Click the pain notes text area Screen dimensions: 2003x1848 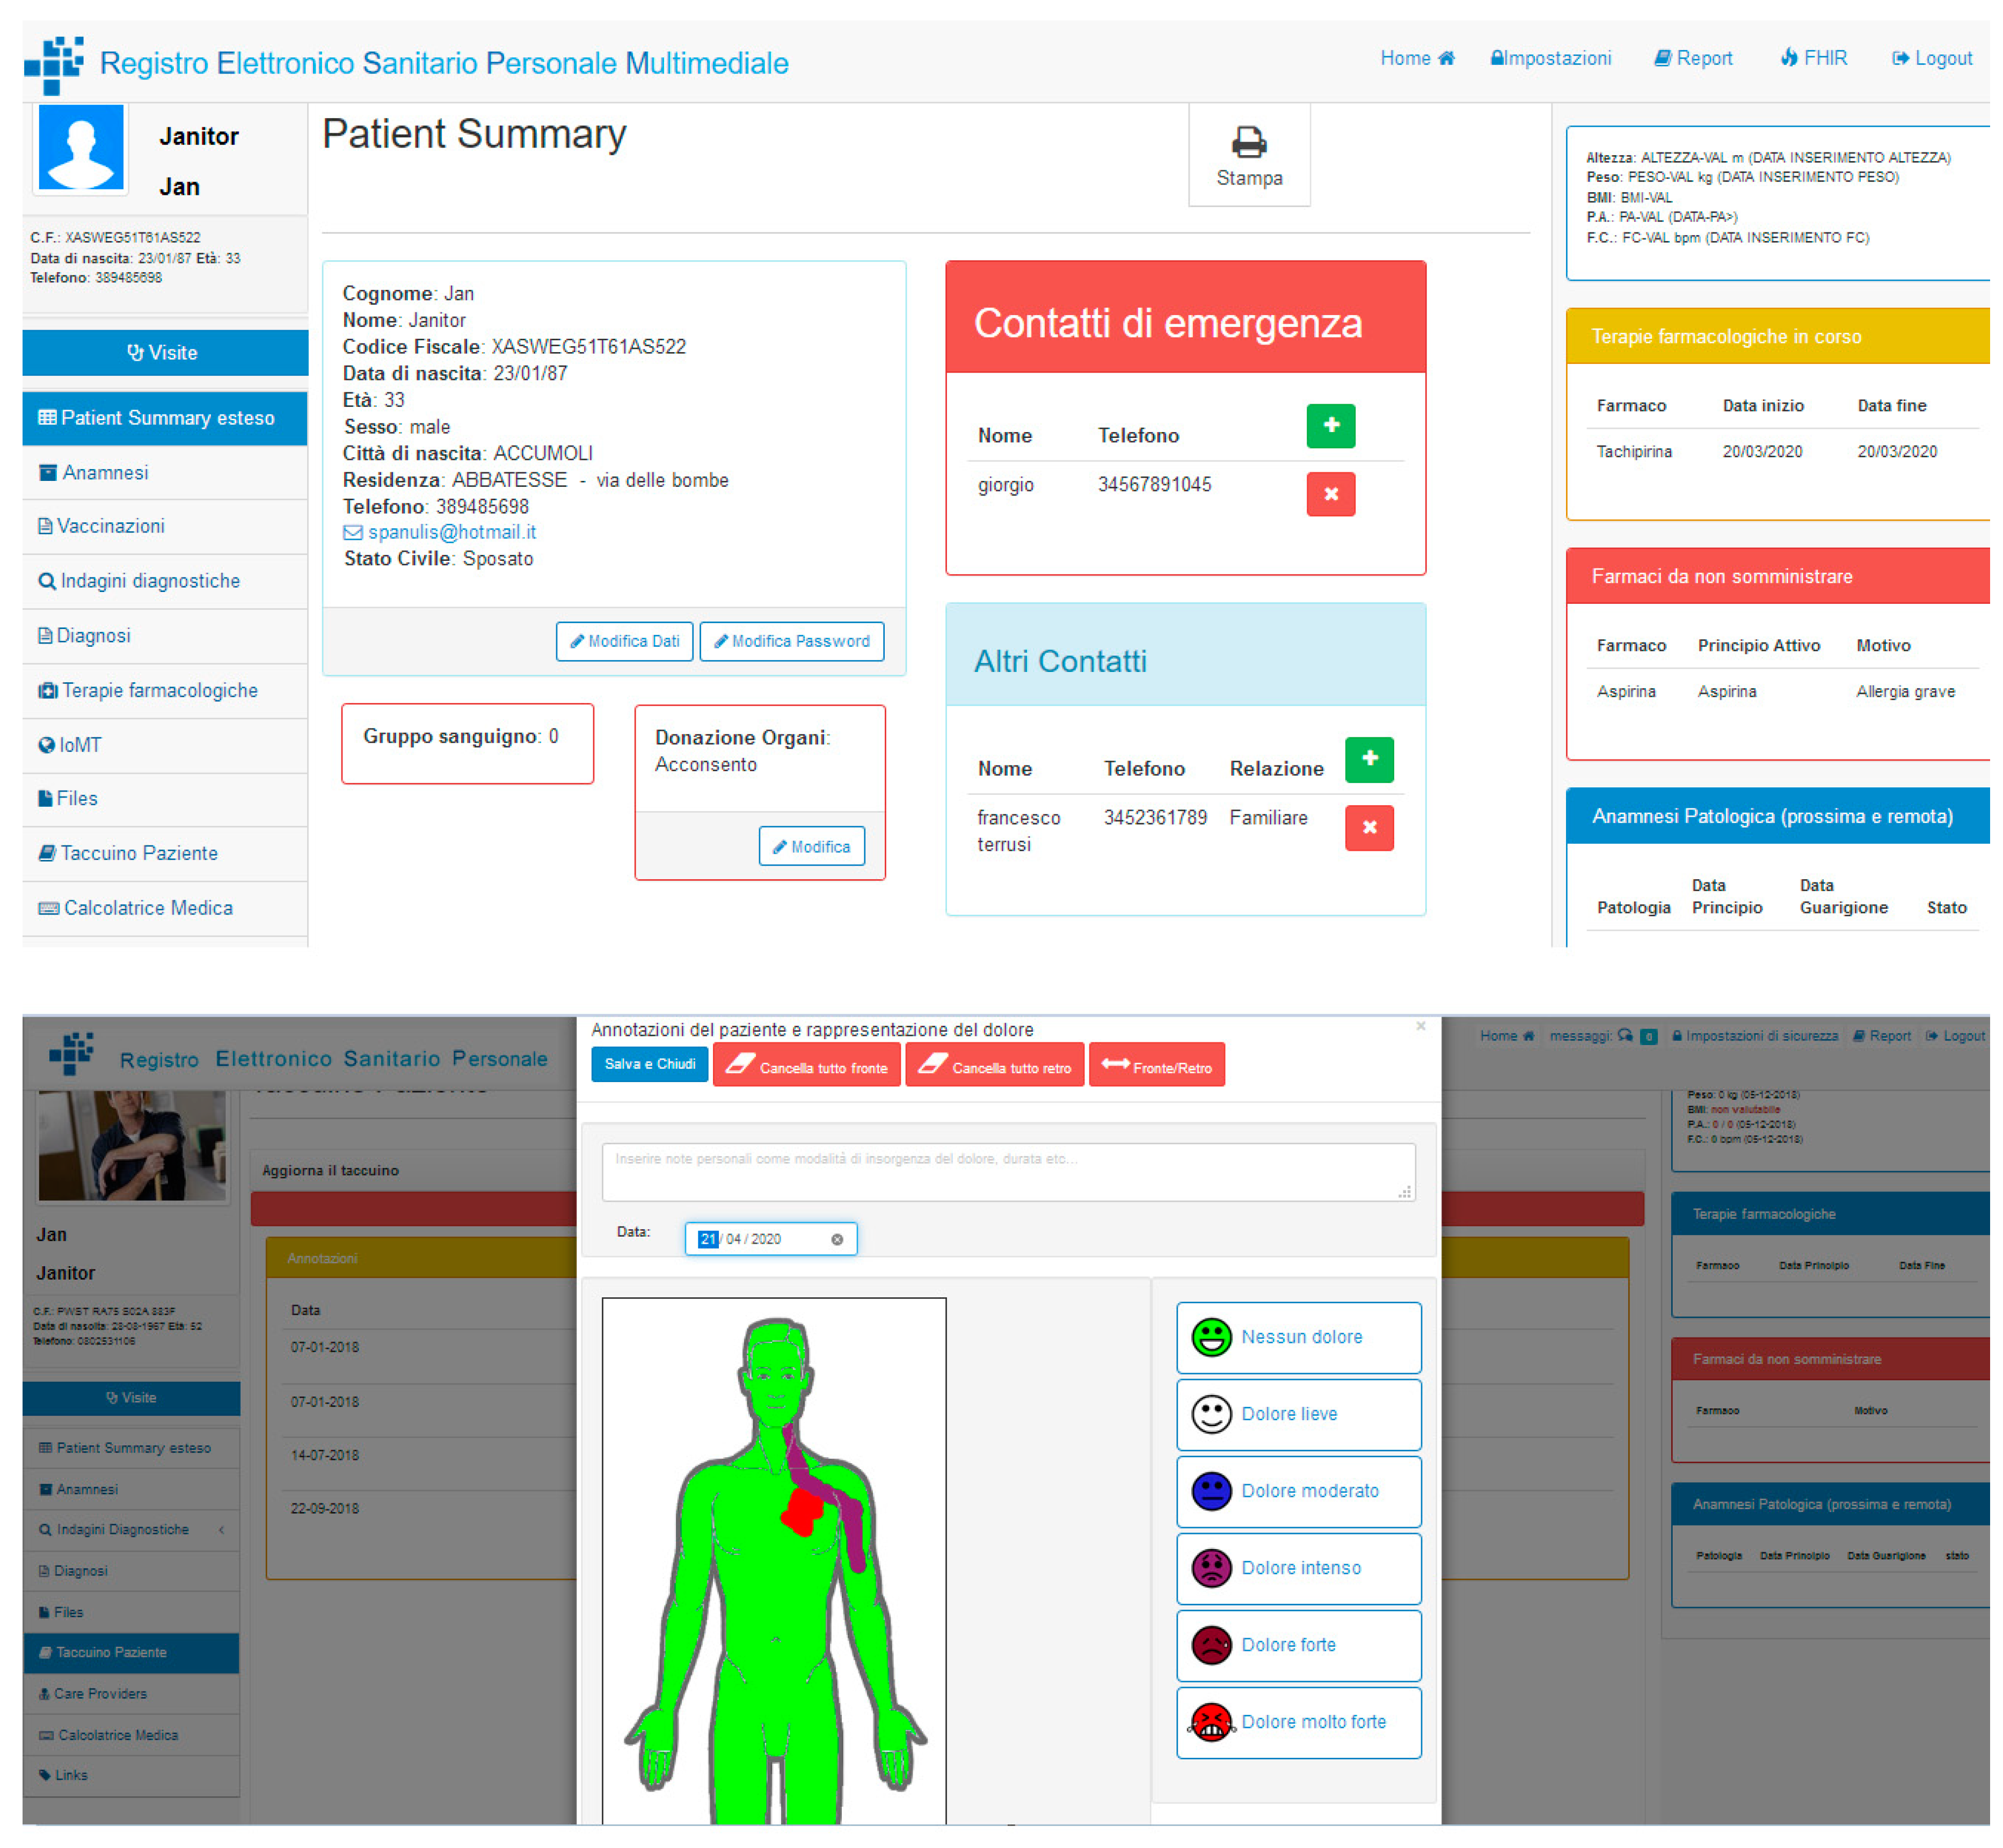click(x=1007, y=1172)
